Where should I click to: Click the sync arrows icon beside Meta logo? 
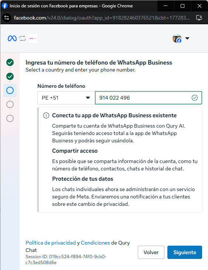pos(23,38)
